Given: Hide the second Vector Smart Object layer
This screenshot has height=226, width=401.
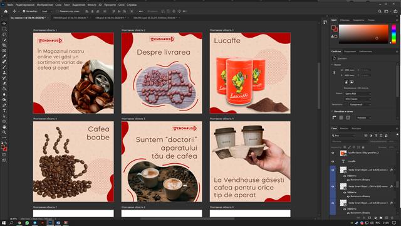Looking at the screenshot, I should (x=333, y=186).
